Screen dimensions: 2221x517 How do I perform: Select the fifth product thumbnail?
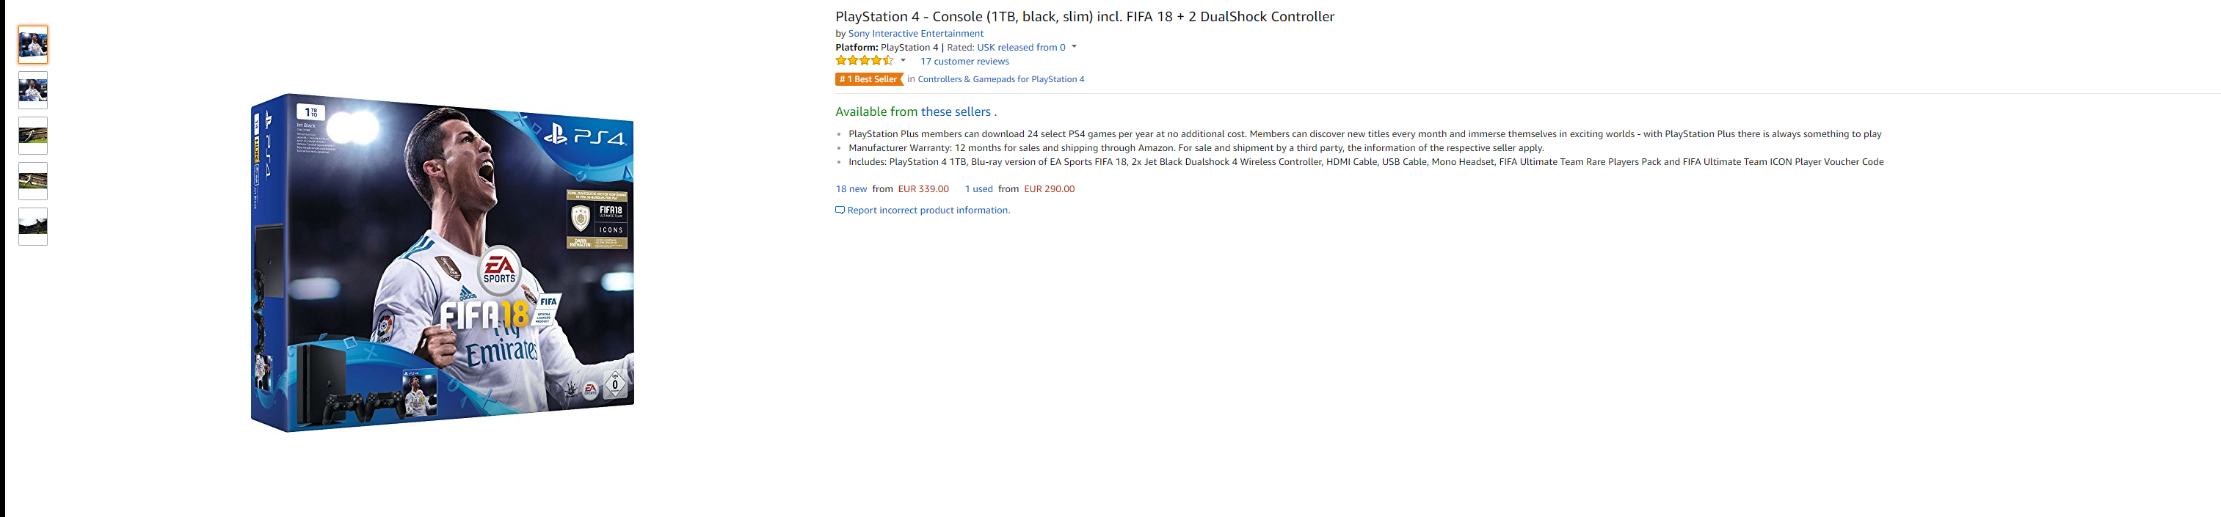[33, 227]
